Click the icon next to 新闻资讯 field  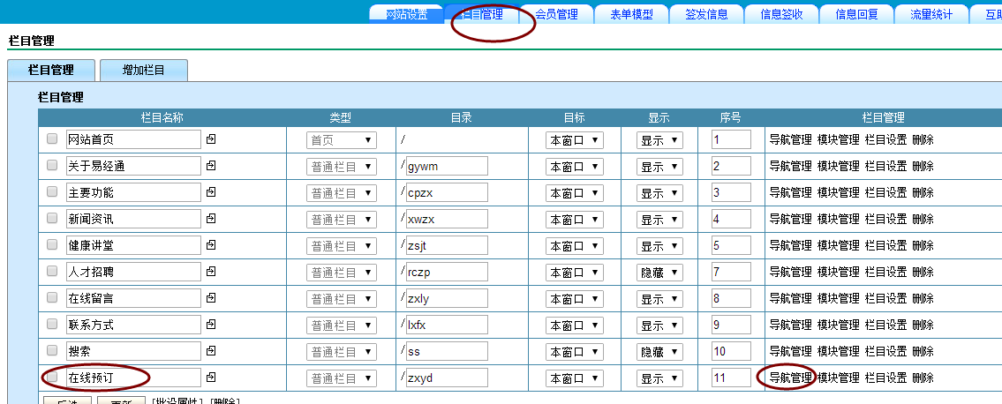point(211,219)
